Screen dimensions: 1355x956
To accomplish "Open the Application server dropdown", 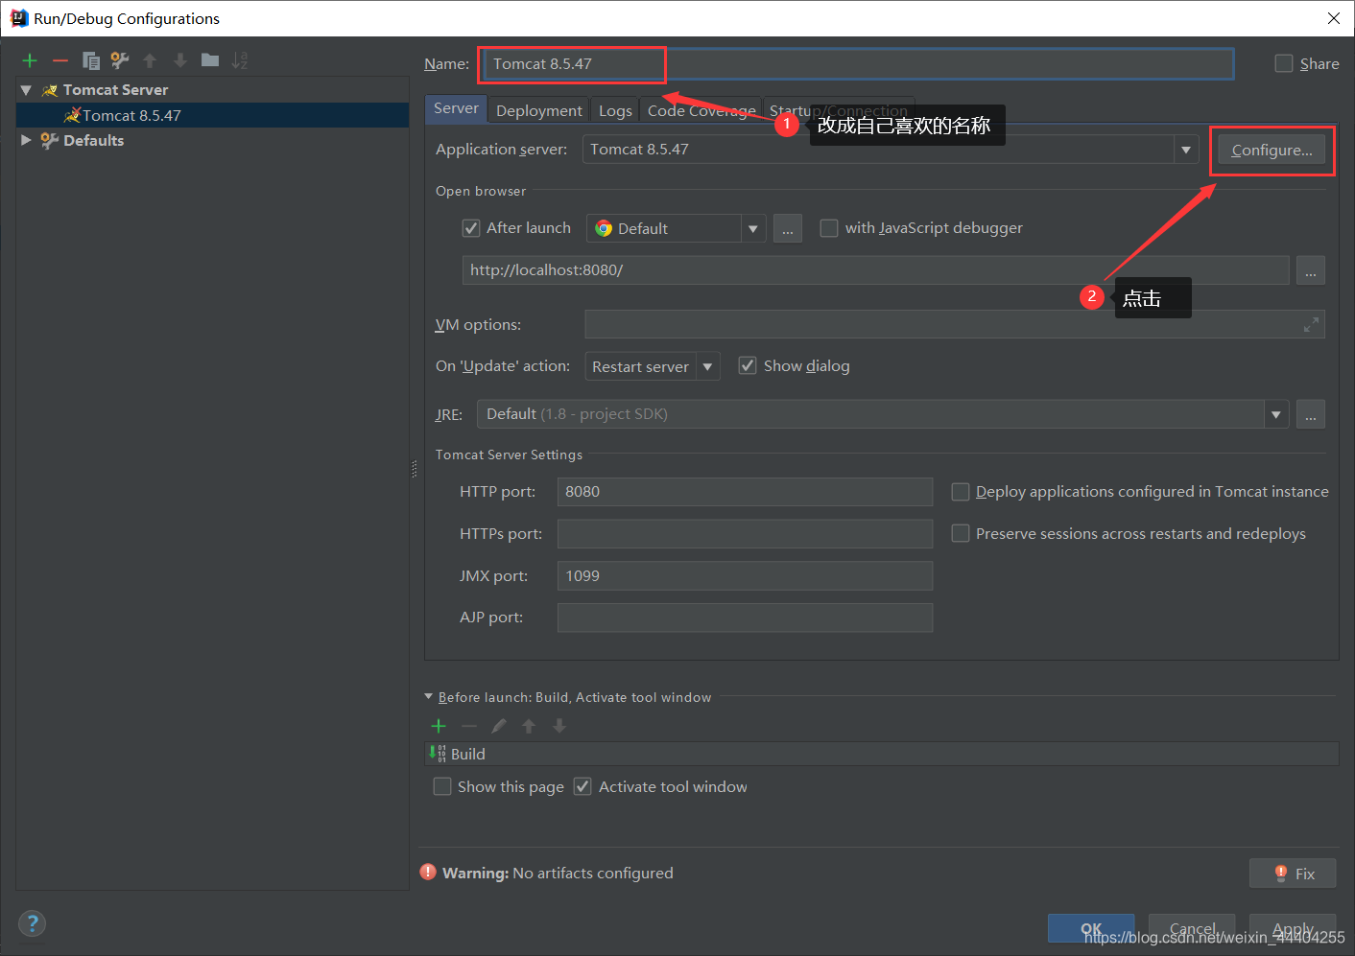I will pos(1186,150).
